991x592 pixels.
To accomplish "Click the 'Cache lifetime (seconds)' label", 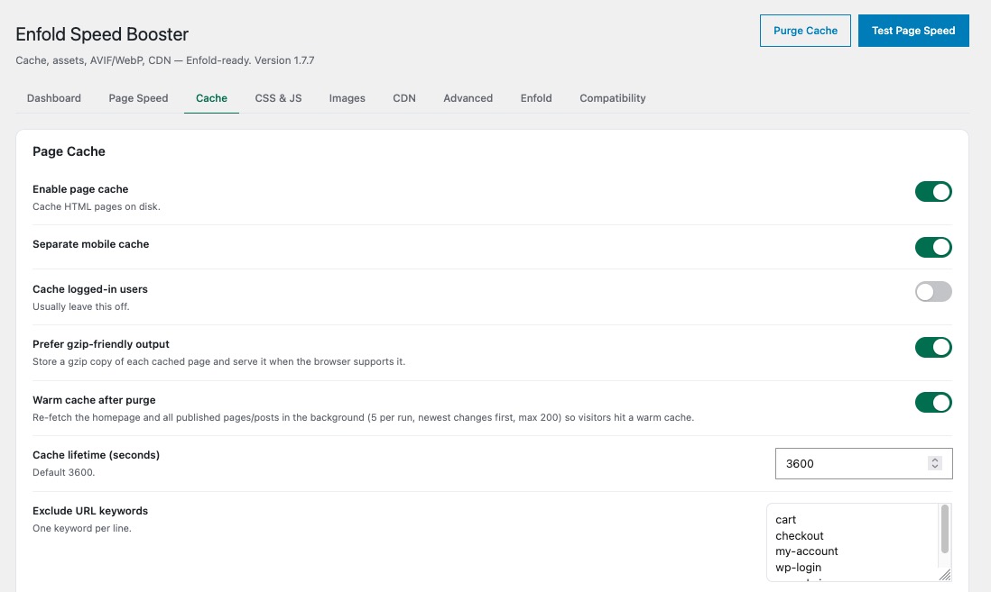I will (x=96, y=455).
